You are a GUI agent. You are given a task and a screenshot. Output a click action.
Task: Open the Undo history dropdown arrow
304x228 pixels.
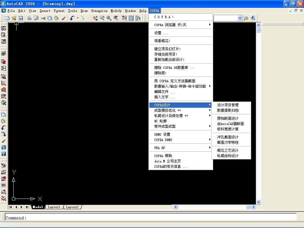[x=78, y=18]
